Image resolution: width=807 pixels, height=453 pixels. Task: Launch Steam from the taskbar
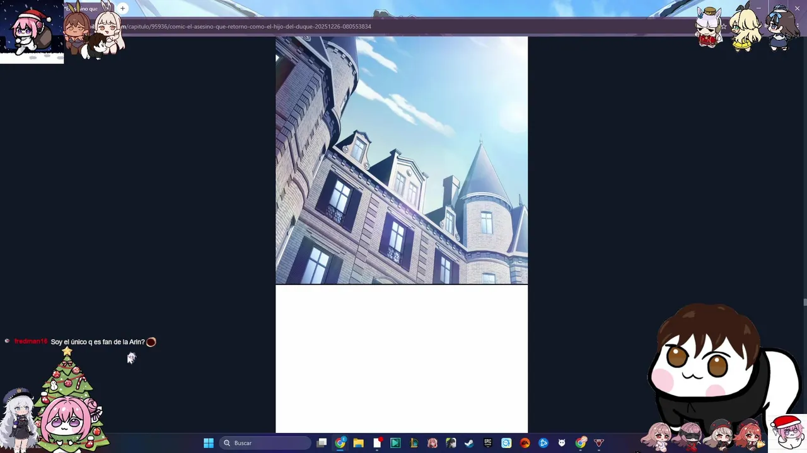click(x=469, y=443)
